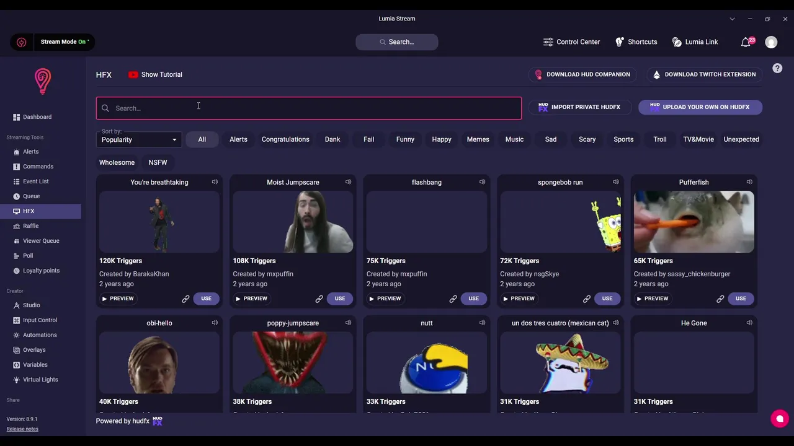Toggle sound on obi-hello card
Image resolution: width=794 pixels, height=446 pixels.
[x=215, y=323]
